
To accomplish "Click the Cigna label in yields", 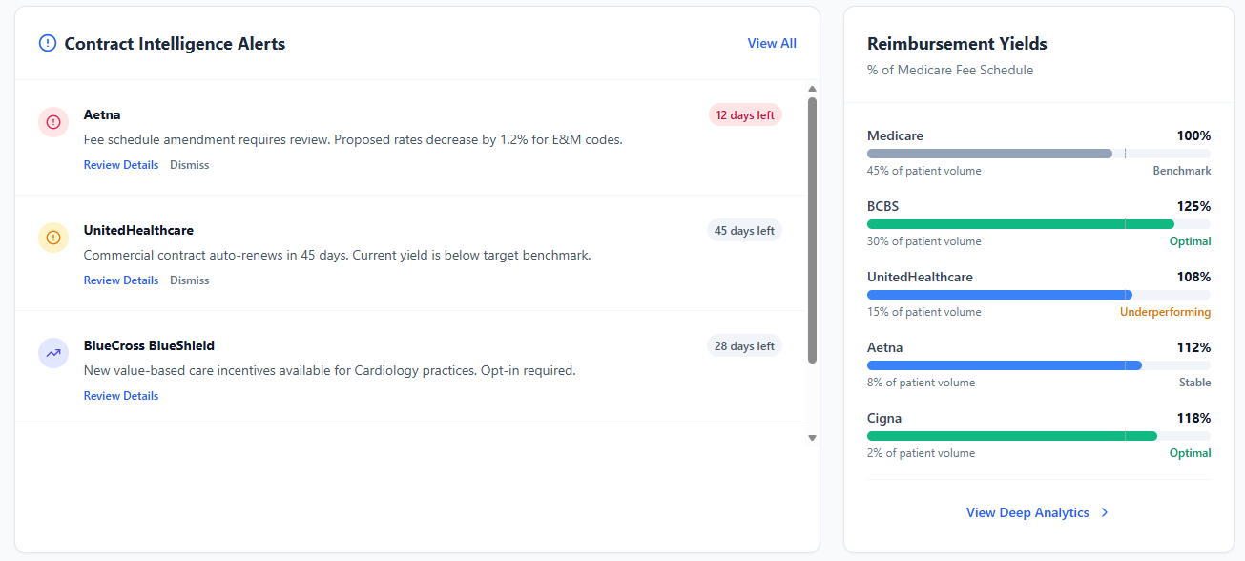I will tap(884, 419).
